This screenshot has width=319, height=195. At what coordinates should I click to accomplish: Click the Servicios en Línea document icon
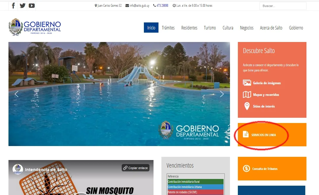246,134
